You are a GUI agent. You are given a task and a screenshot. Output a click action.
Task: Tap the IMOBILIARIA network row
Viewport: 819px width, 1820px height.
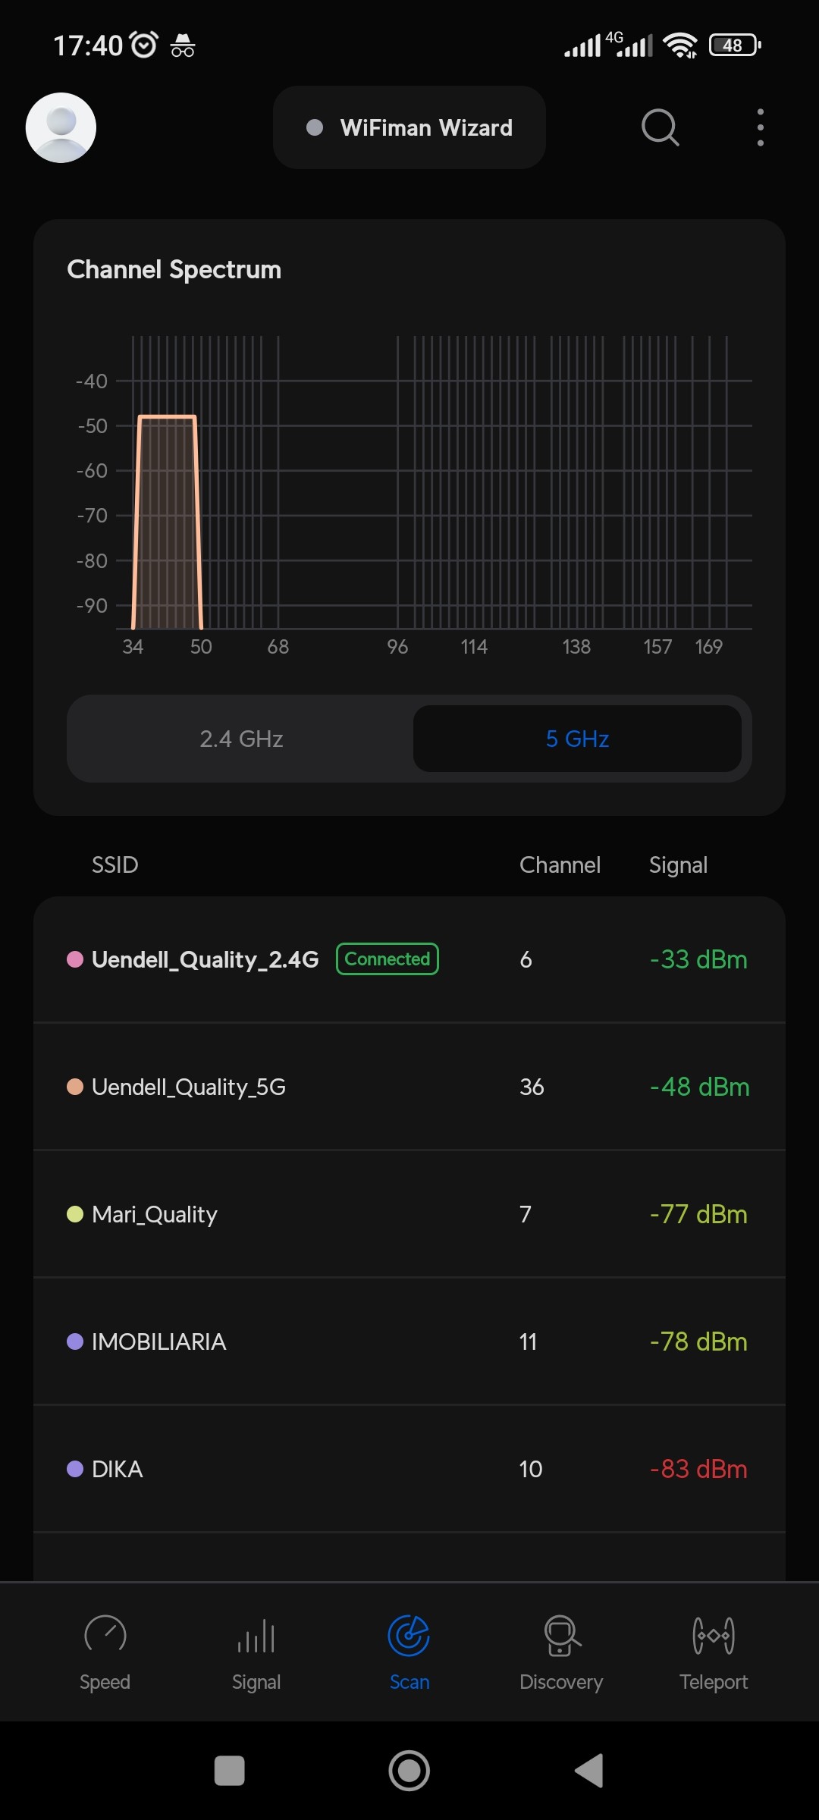click(x=409, y=1341)
